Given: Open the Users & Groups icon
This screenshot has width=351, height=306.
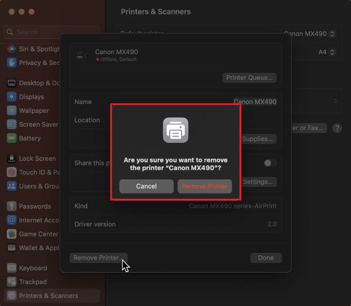Looking at the screenshot, I should (12, 186).
